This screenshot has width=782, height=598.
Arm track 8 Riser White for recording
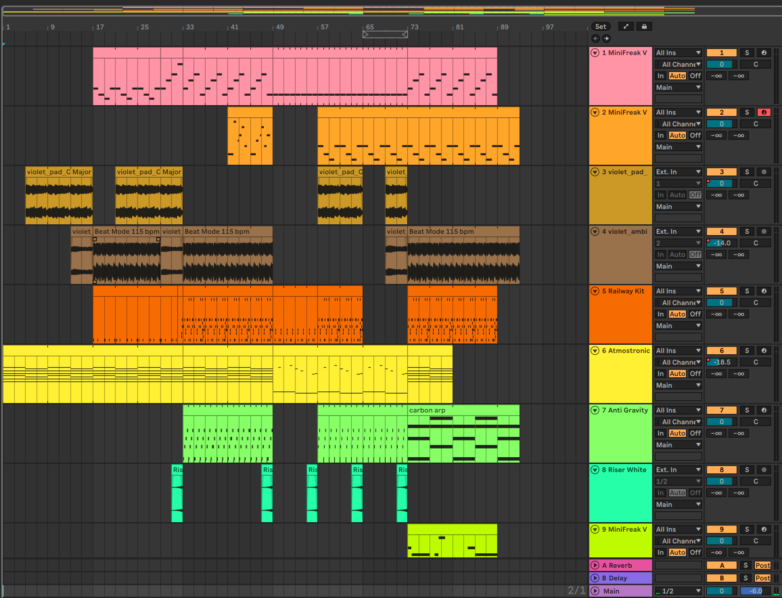click(764, 470)
